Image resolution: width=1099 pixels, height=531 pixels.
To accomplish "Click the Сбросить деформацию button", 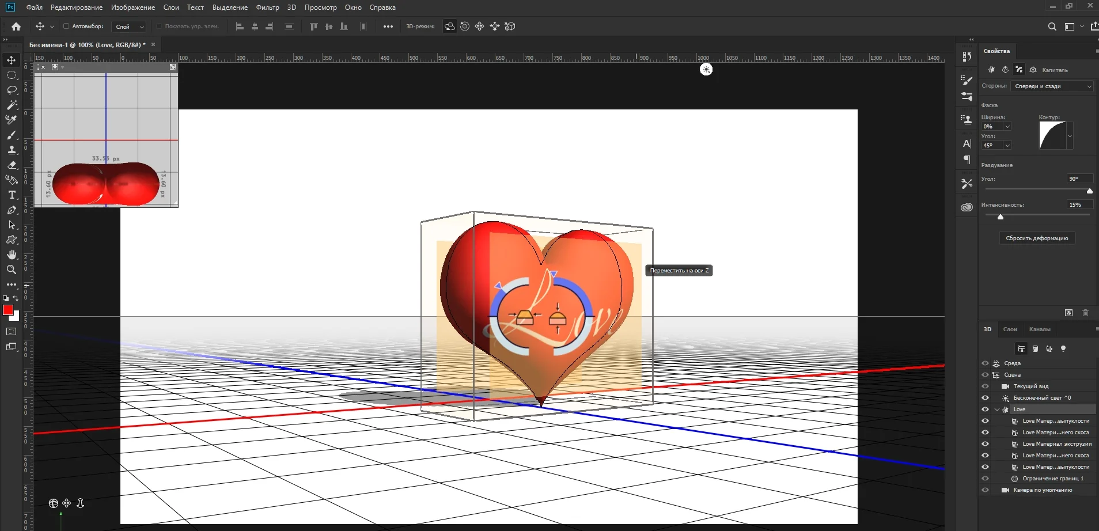I will click(x=1036, y=238).
